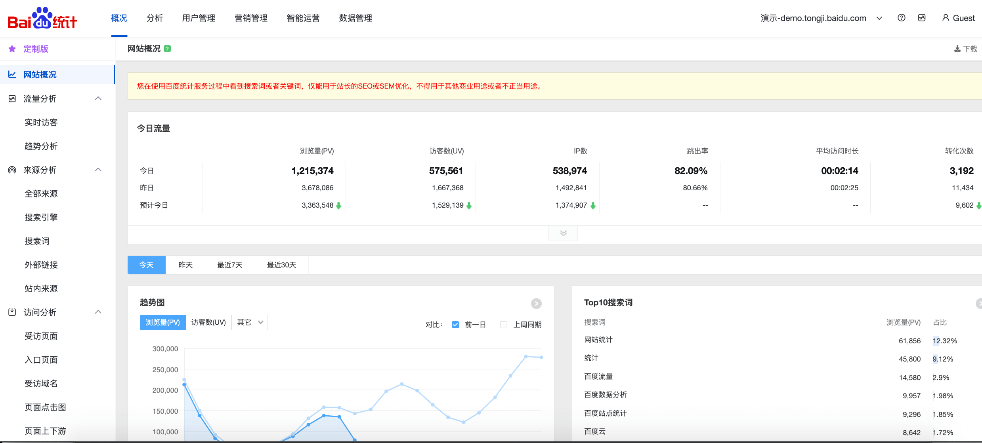The width and height of the screenshot is (982, 443).
Task: Open the 用户管理 top menu
Action: (199, 18)
